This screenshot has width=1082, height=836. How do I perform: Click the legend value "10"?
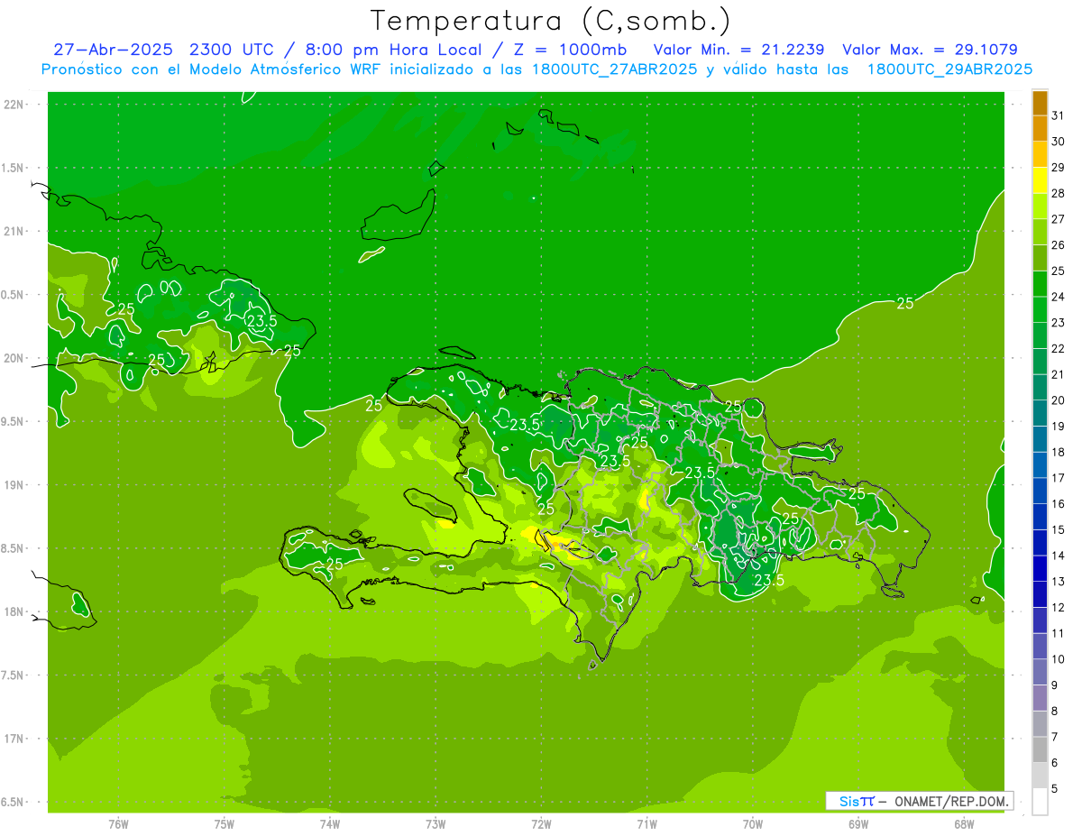(x=1058, y=659)
